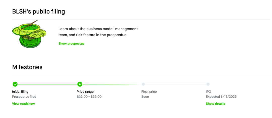Click the Initial filing green checkmark icon
272x118 pixels.
pyautogui.click(x=15, y=84)
